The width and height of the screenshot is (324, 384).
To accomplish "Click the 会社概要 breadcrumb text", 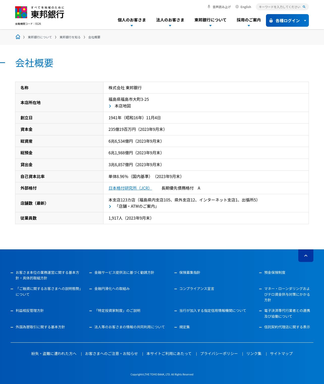I will [x=94, y=37].
